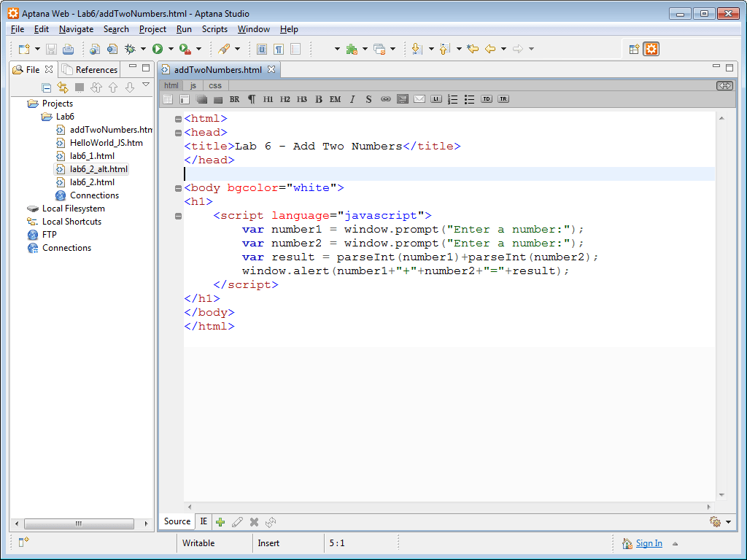Click the collapse-all icon in the File panel
This screenshot has width=747, height=560.
(x=46, y=87)
